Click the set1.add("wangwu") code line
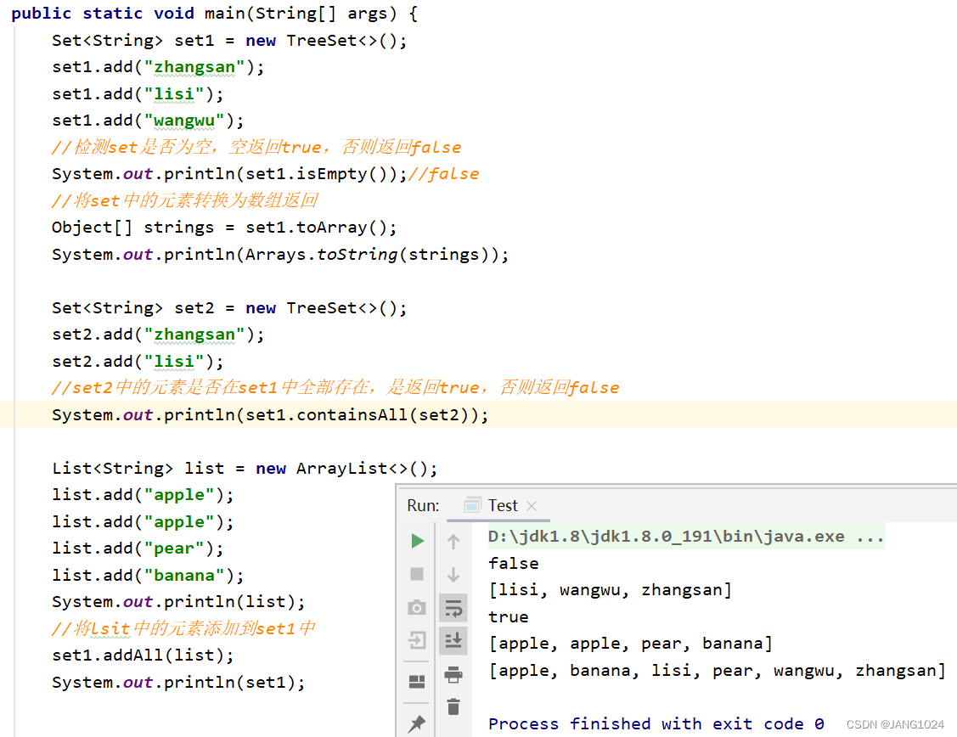957x737 pixels. coord(148,121)
